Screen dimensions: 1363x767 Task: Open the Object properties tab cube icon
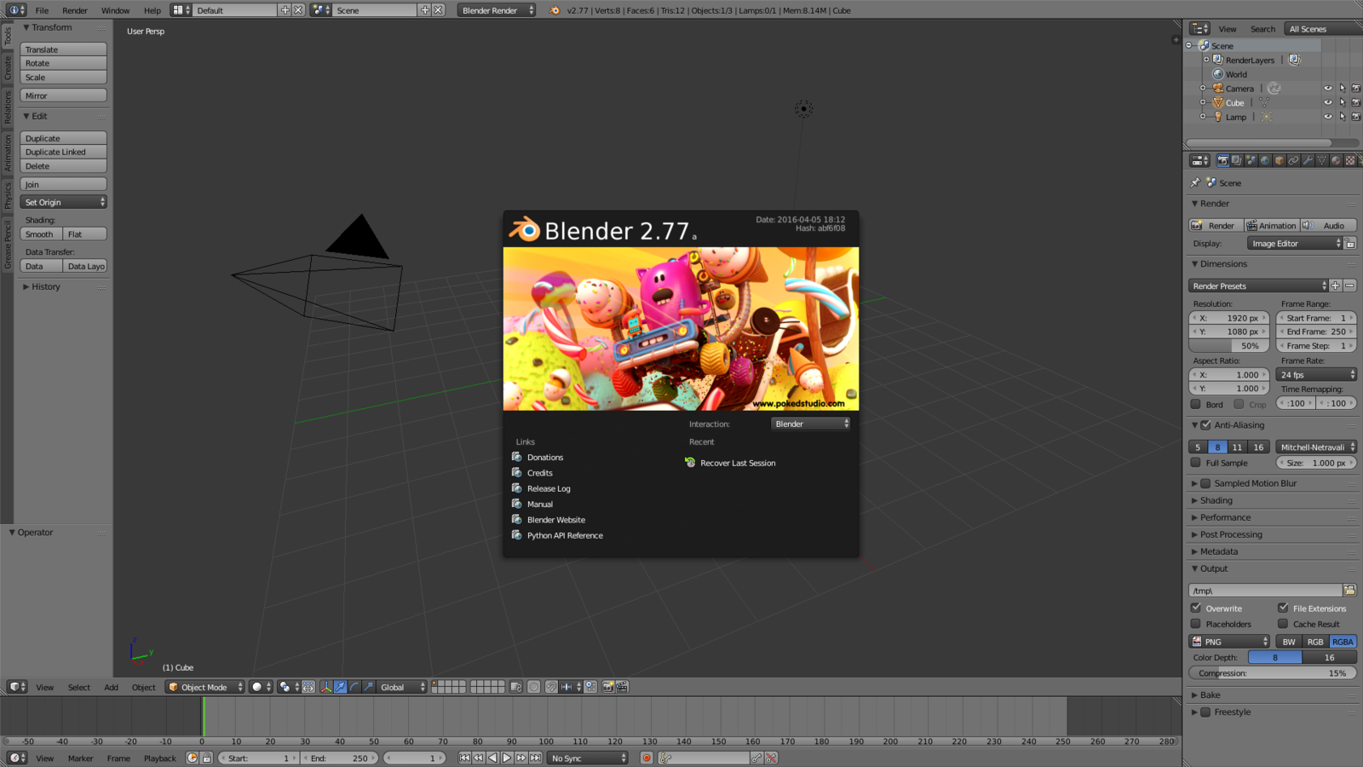(x=1280, y=160)
